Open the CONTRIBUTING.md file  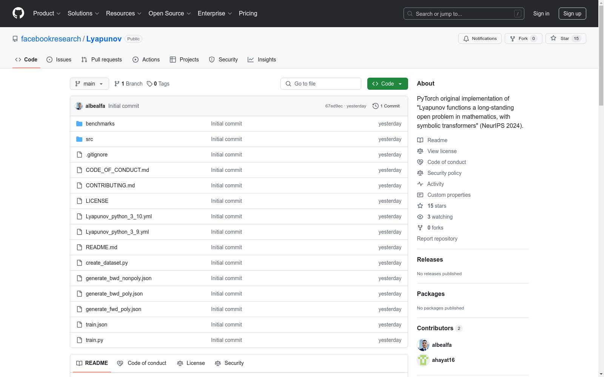[x=110, y=185]
